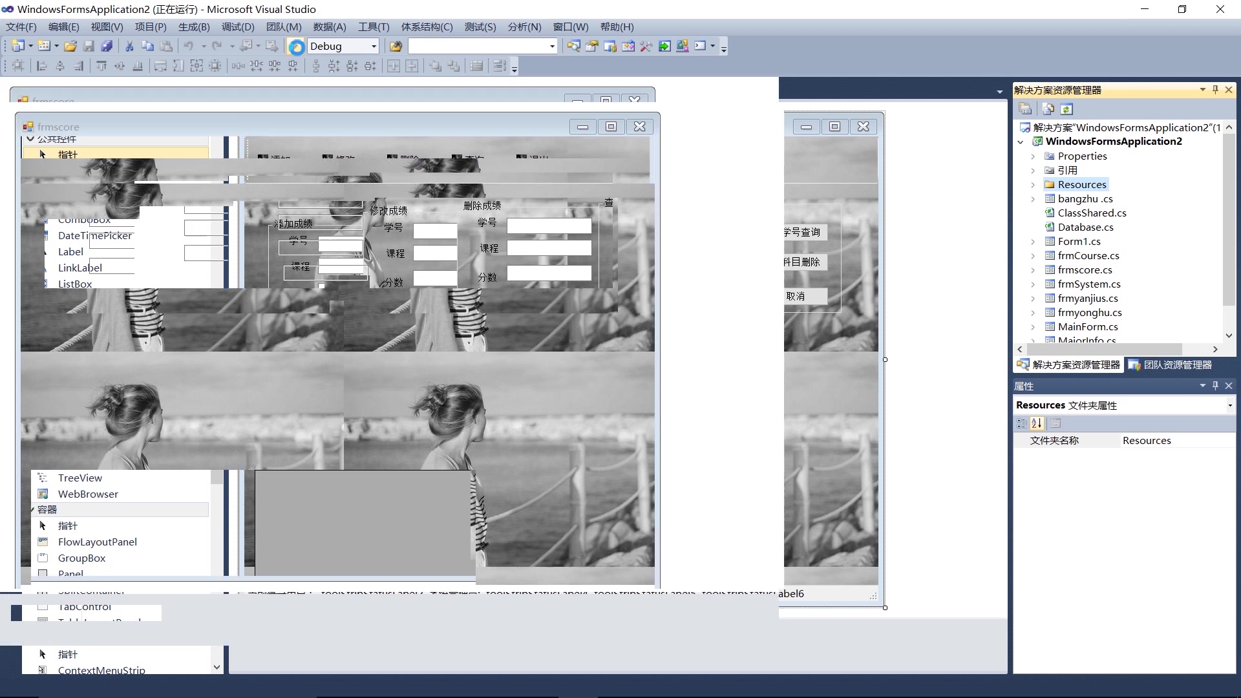Expand the MainForm.cs node
The height and width of the screenshot is (698, 1241).
pyautogui.click(x=1033, y=327)
